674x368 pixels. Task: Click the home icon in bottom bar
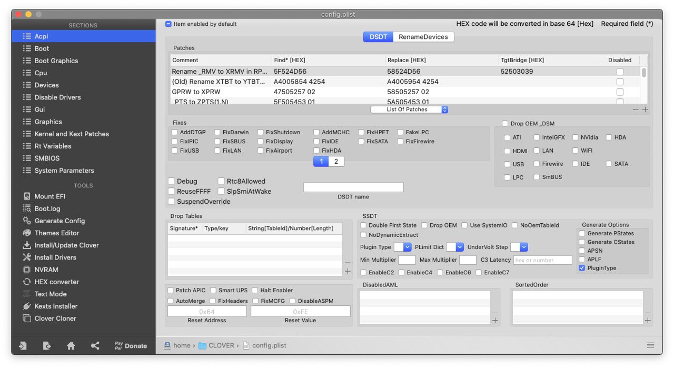pos(71,346)
